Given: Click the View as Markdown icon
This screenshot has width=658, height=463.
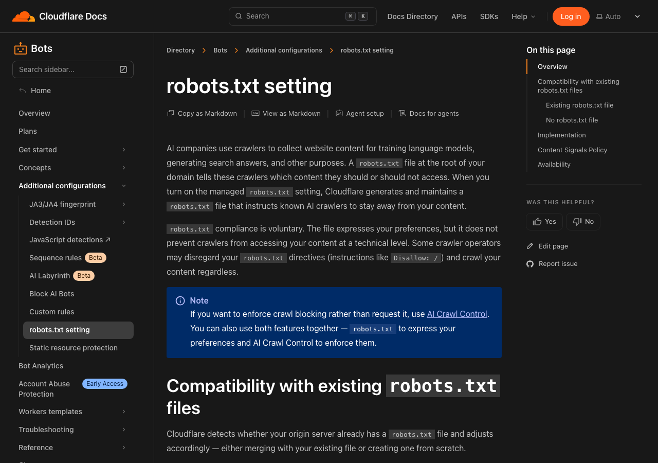Looking at the screenshot, I should point(255,113).
